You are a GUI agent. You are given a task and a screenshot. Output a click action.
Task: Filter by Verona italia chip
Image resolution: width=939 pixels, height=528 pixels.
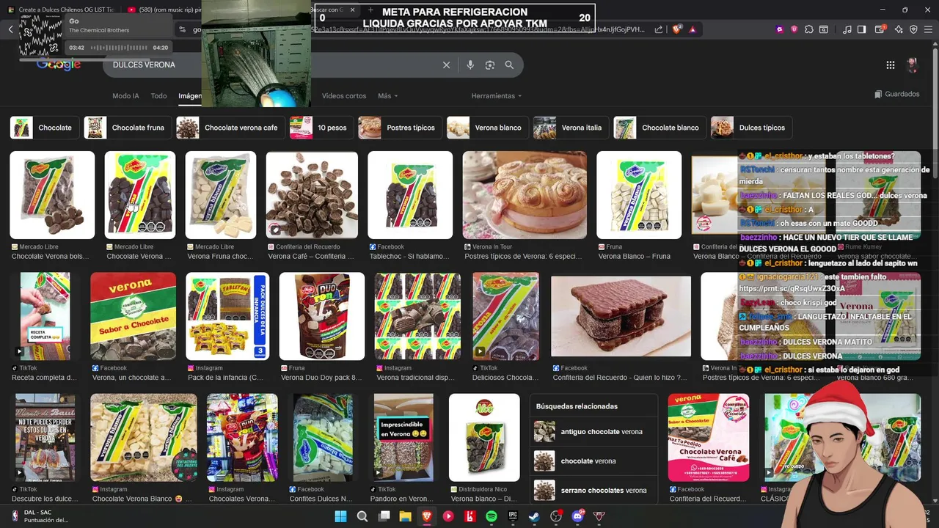pyautogui.click(x=571, y=128)
